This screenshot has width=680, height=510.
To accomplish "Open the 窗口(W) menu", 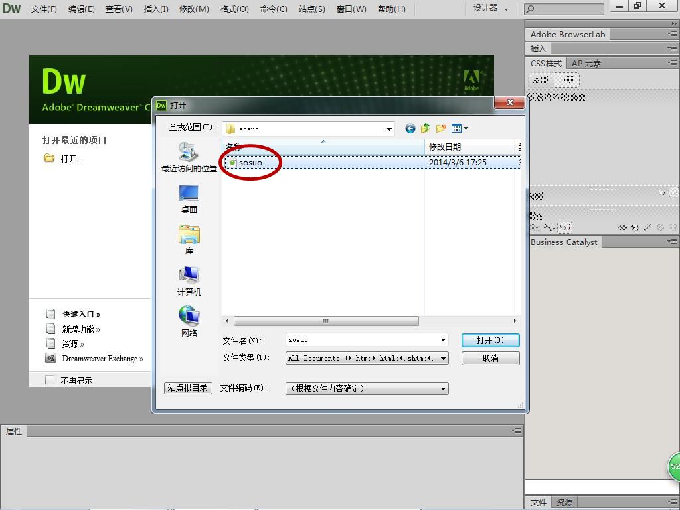I will (351, 9).
